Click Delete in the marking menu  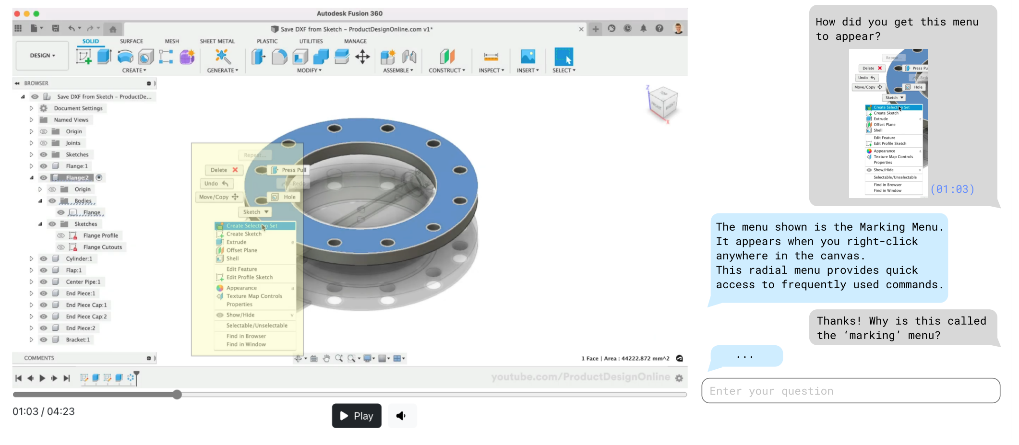click(224, 170)
